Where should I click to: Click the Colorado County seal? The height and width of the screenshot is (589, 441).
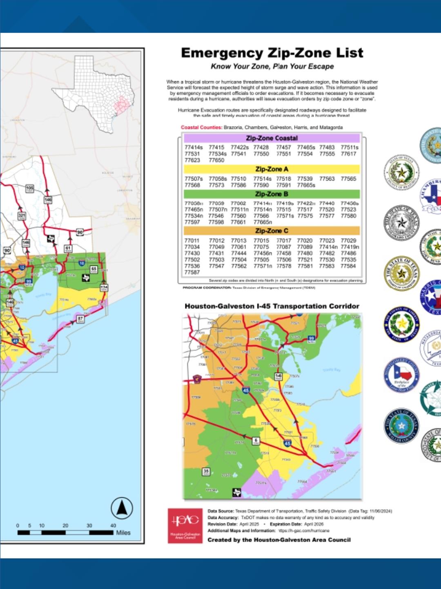click(401, 223)
